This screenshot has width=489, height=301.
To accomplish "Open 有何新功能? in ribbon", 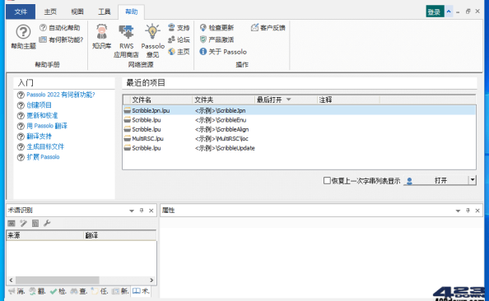I will pos(61,39).
